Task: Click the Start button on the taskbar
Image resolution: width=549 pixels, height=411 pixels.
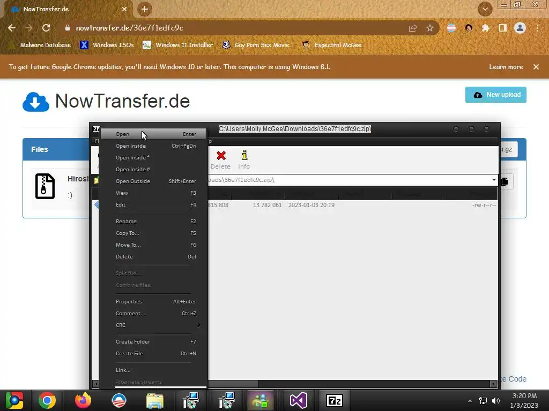Action: [x=14, y=400]
